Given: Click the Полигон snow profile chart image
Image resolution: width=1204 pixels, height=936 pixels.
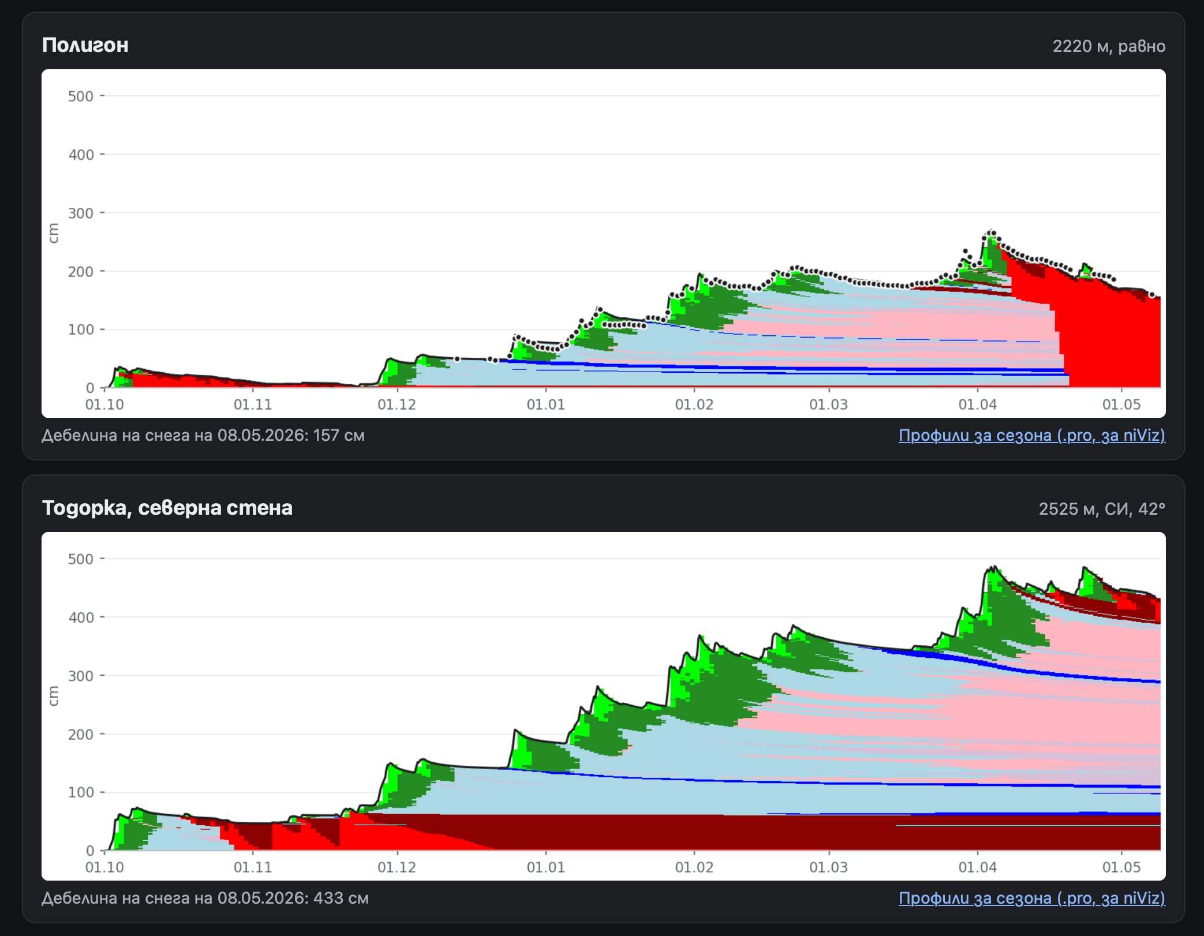Looking at the screenshot, I should tap(604, 244).
